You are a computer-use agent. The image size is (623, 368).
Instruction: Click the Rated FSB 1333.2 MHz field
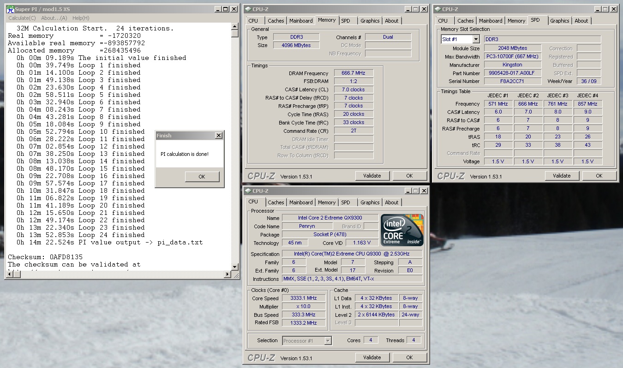(303, 323)
